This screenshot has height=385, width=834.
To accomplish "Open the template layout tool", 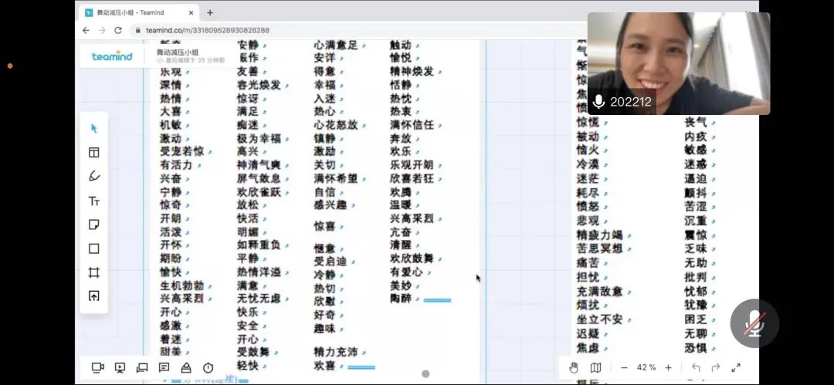I will pos(94,153).
